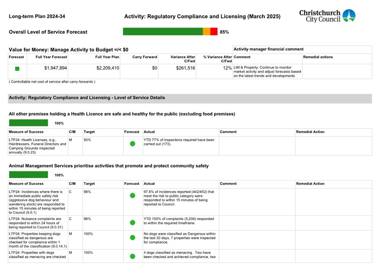Click green forecast dot for Health Licenses row
This screenshot has width=381, height=269.
[133, 144]
